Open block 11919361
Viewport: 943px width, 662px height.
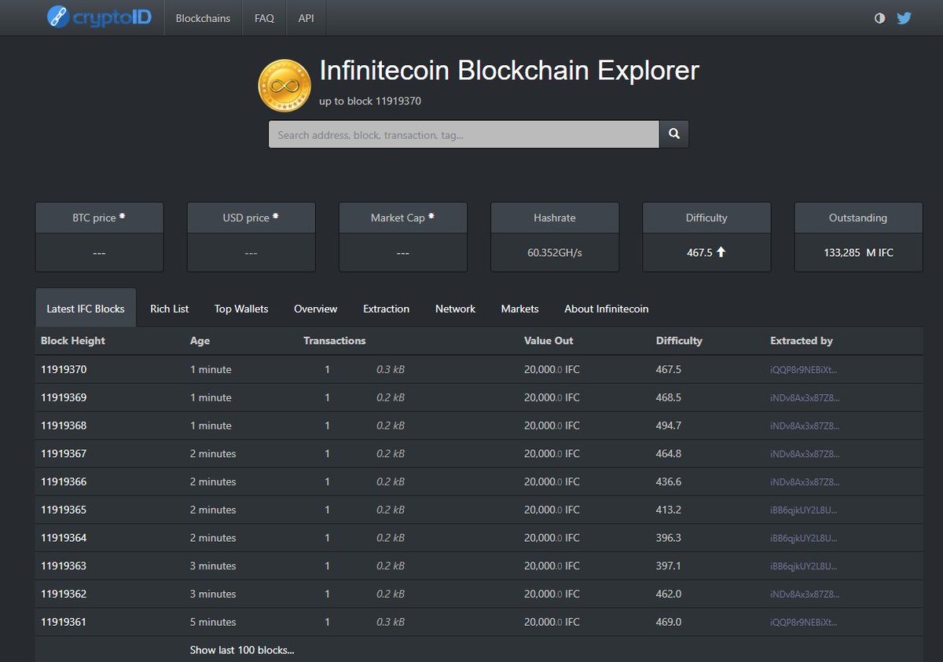pyautogui.click(x=64, y=622)
